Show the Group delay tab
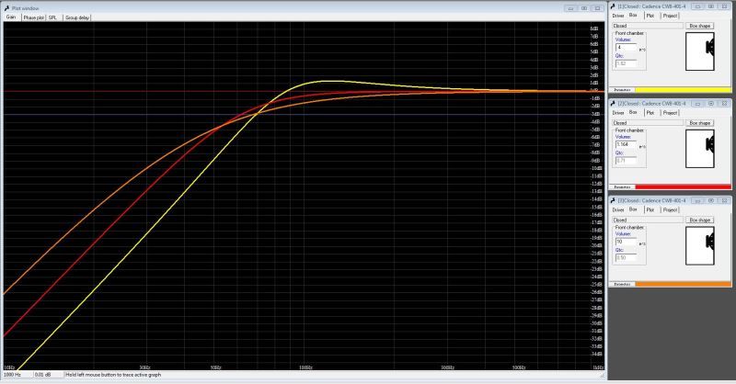Viewport: 736px width, 384px height. click(76, 17)
